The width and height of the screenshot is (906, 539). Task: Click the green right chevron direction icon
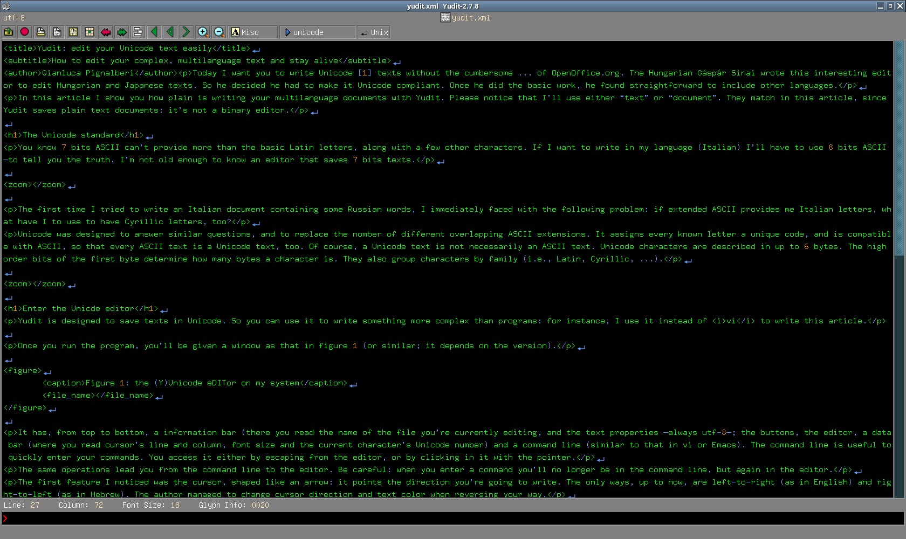click(x=187, y=32)
